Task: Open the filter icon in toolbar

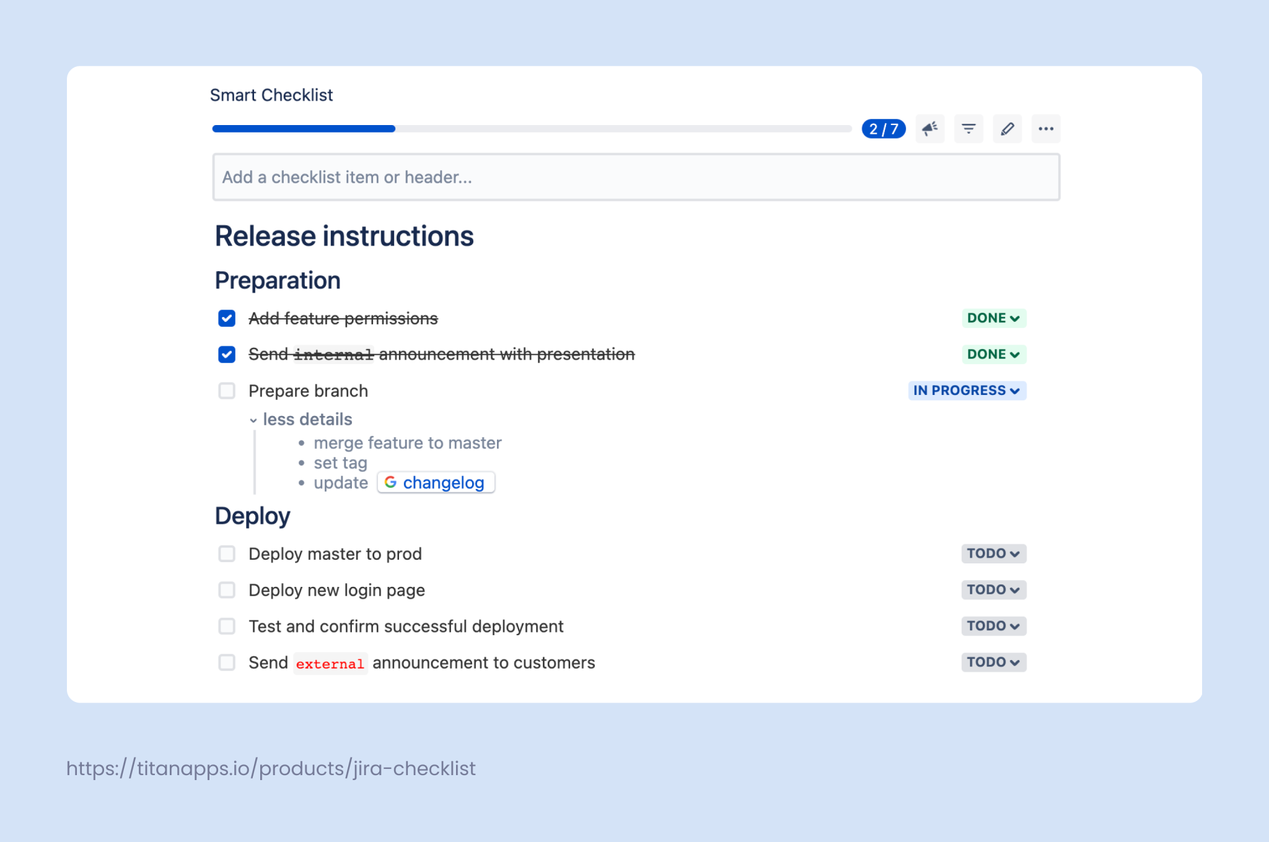Action: (x=968, y=128)
